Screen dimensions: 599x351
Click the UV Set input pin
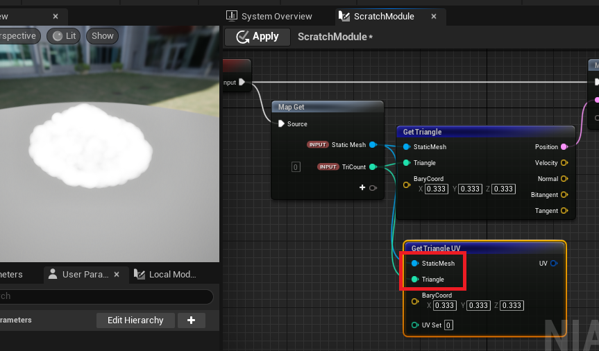(415, 325)
